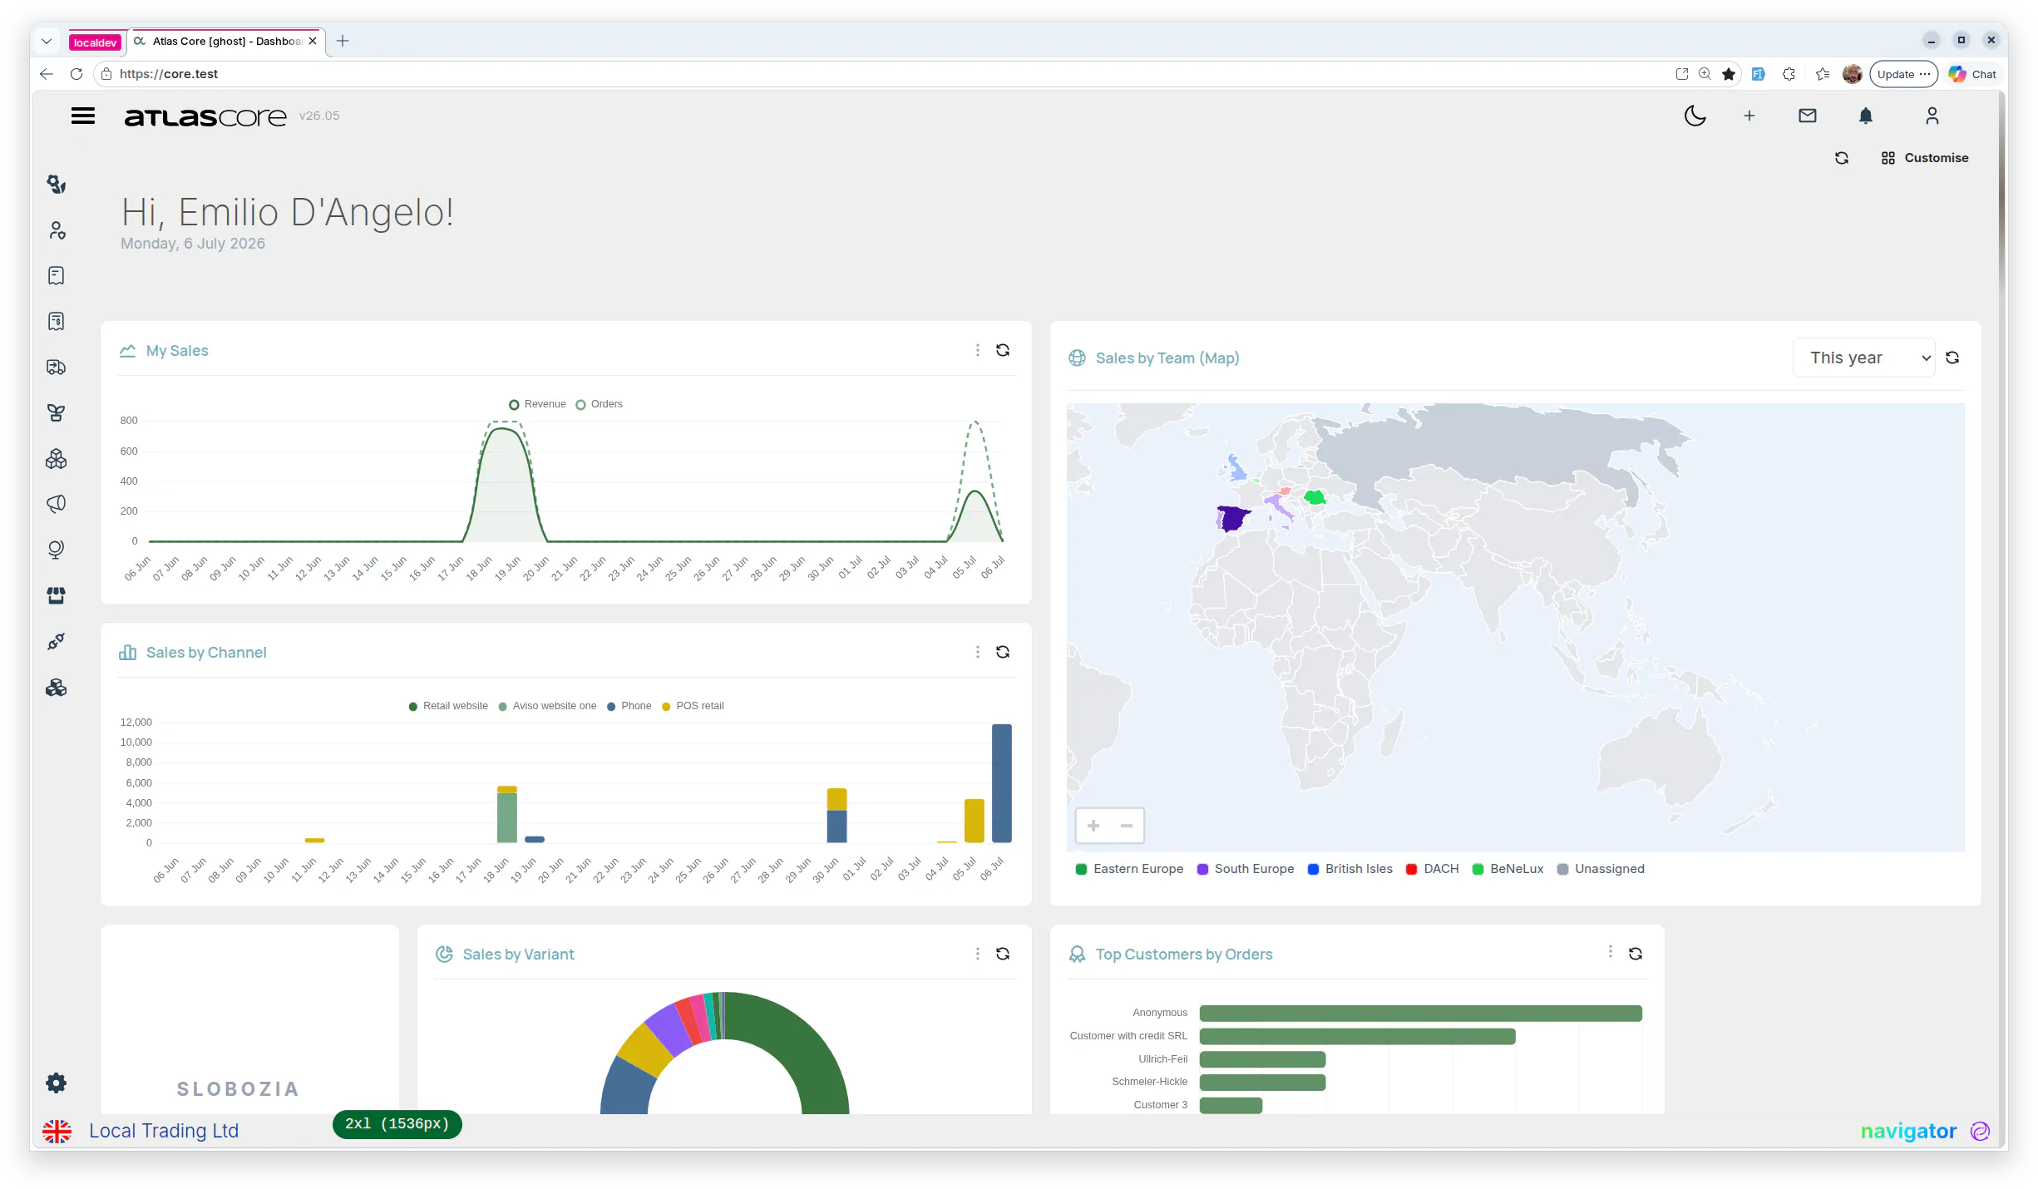The image size is (2038, 1189).
Task: Click the UK flag icon in the footer
Action: point(57,1131)
